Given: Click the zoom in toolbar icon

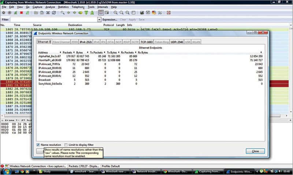Looking at the screenshot, I should click(x=116, y=12).
